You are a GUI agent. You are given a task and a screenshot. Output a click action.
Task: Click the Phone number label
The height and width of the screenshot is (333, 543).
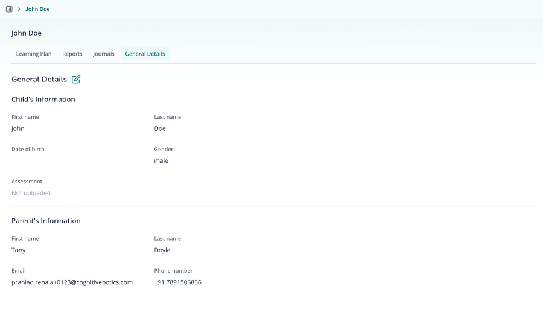pyautogui.click(x=173, y=271)
